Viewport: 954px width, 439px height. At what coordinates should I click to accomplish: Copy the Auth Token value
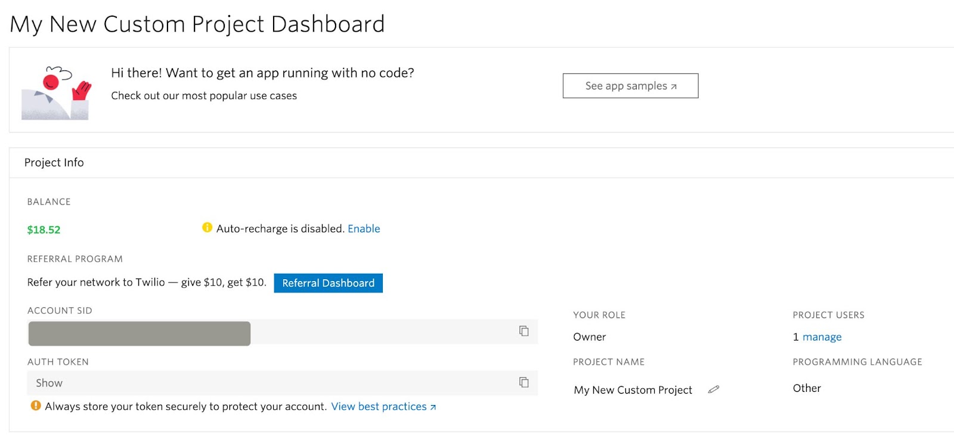click(524, 382)
